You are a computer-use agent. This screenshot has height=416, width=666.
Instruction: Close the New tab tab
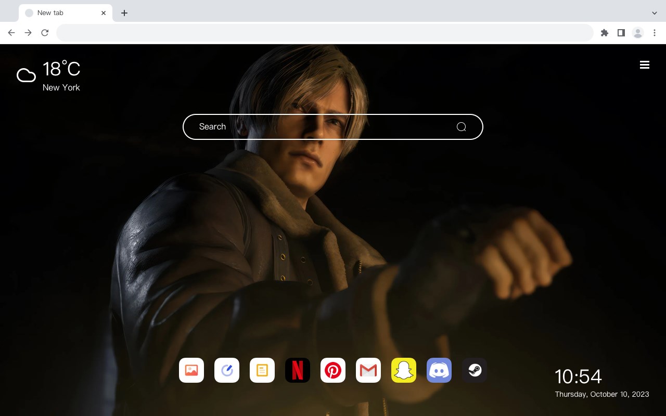[x=104, y=13]
